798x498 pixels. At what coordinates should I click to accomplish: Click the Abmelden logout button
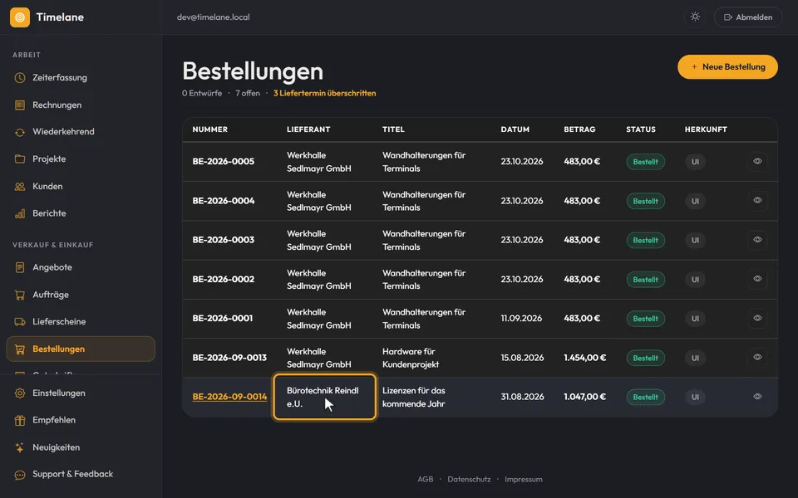pyautogui.click(x=747, y=17)
